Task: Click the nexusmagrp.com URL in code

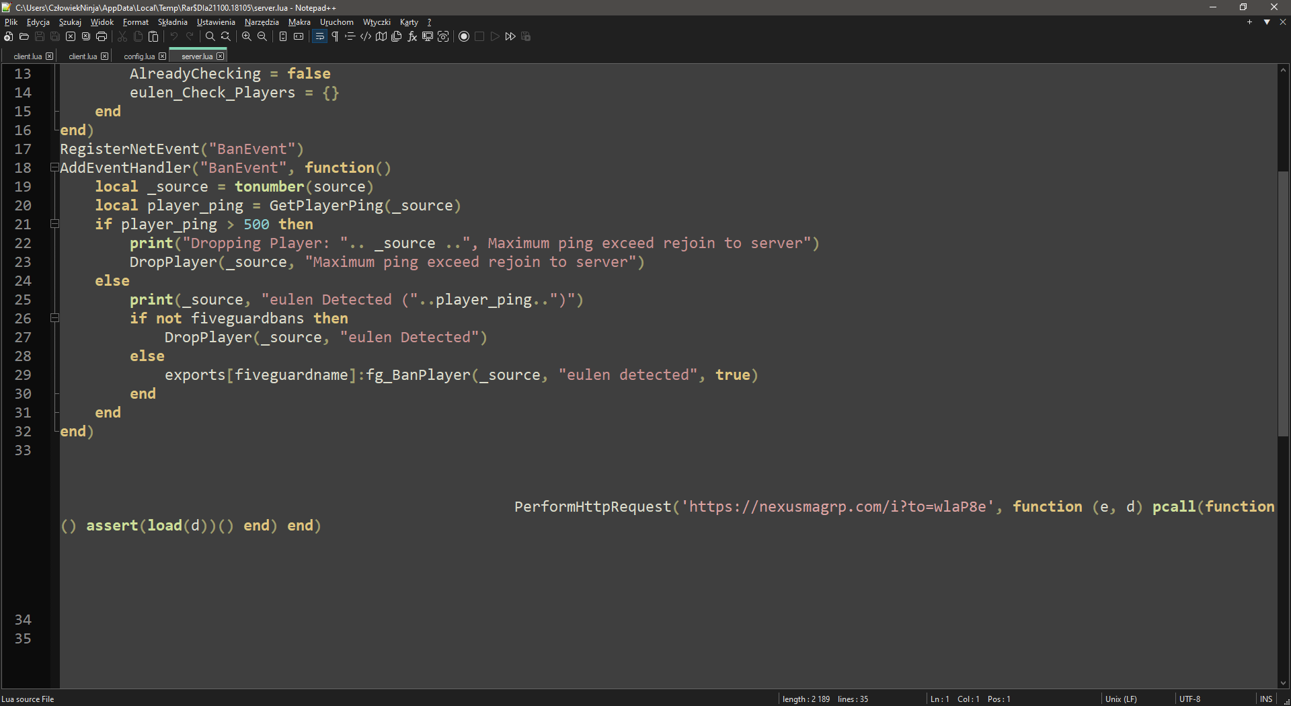Action: coord(838,506)
